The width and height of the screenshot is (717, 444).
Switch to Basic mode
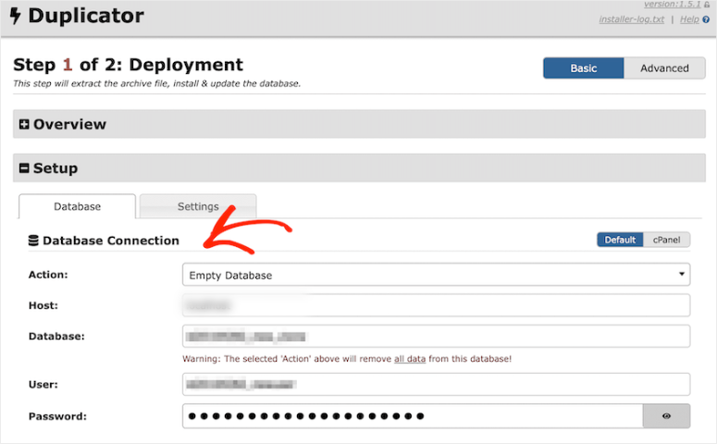click(584, 68)
